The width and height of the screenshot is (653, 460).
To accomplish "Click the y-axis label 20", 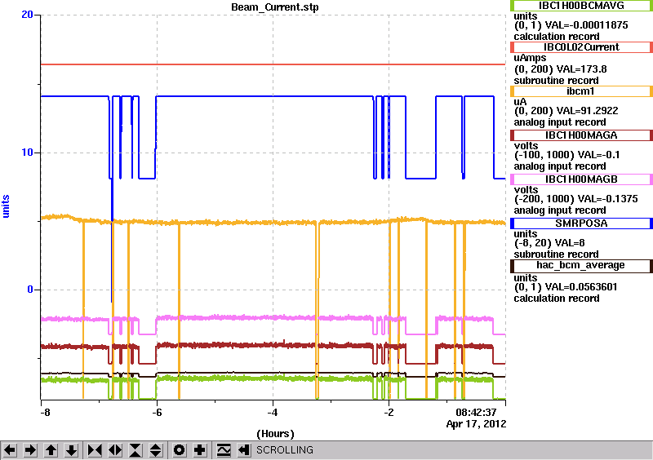I will coord(27,15).
